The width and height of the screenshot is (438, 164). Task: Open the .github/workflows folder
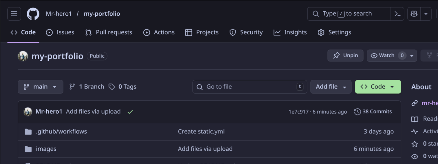coord(61,132)
